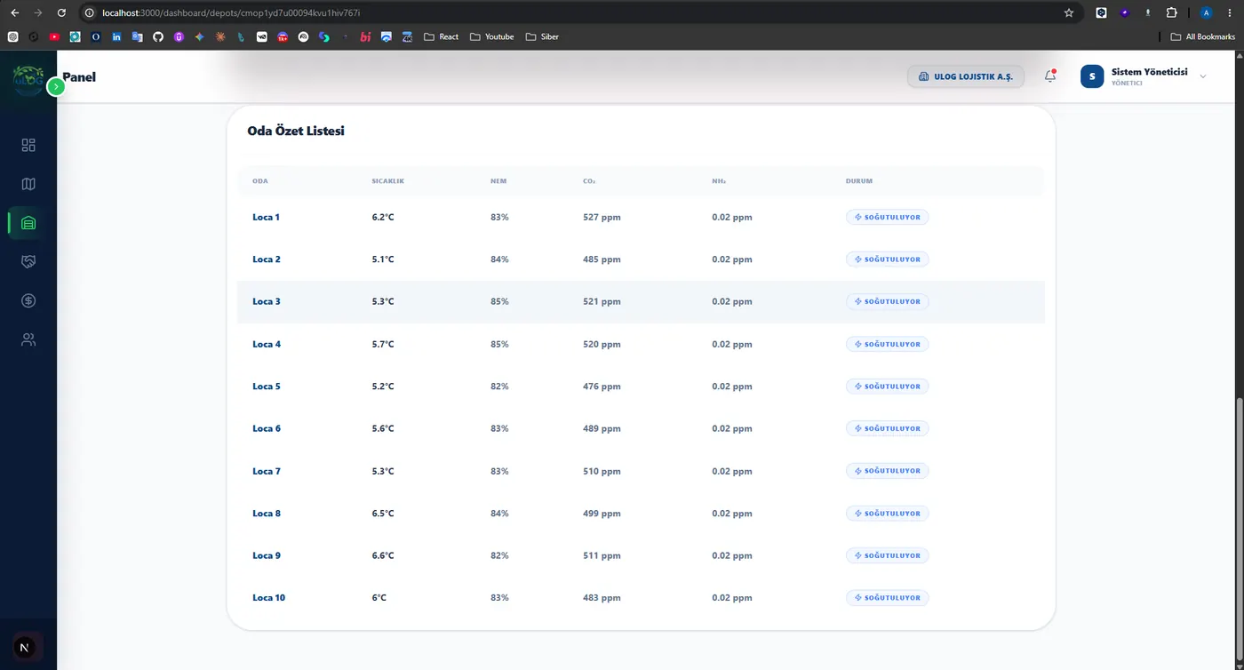The height and width of the screenshot is (670, 1244).
Task: Click the notification bell icon
Action: coord(1050,76)
